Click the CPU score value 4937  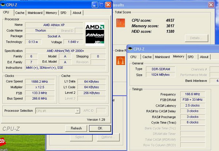[x=170, y=20]
